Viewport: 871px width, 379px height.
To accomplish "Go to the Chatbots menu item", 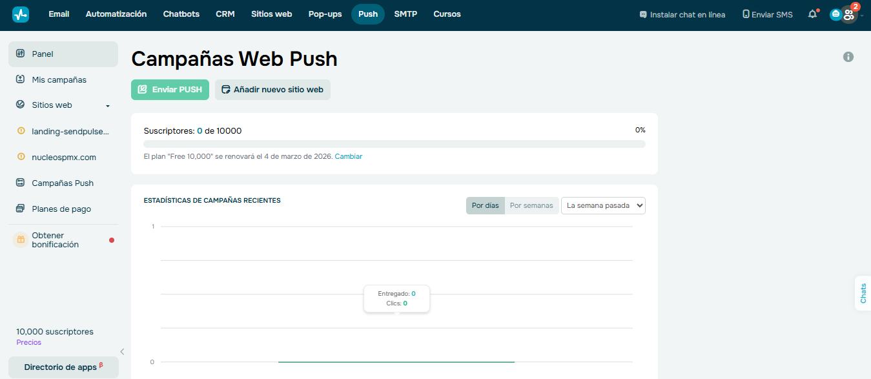I will [x=181, y=14].
